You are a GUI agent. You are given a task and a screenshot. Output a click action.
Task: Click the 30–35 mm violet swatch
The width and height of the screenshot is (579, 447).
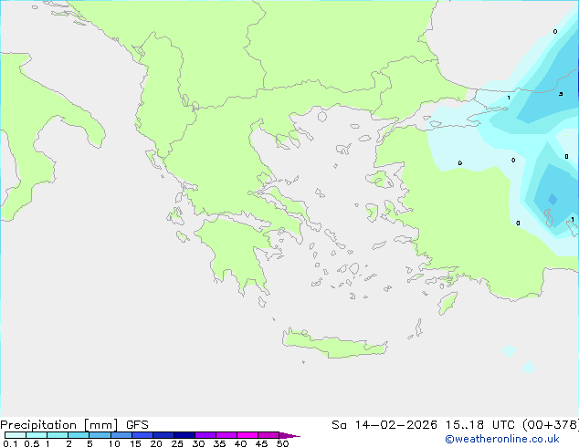(x=205, y=435)
